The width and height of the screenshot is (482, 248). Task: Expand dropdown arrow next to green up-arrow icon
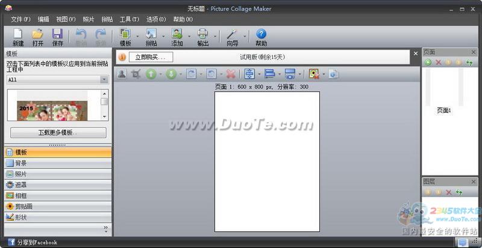pyautogui.click(x=160, y=74)
